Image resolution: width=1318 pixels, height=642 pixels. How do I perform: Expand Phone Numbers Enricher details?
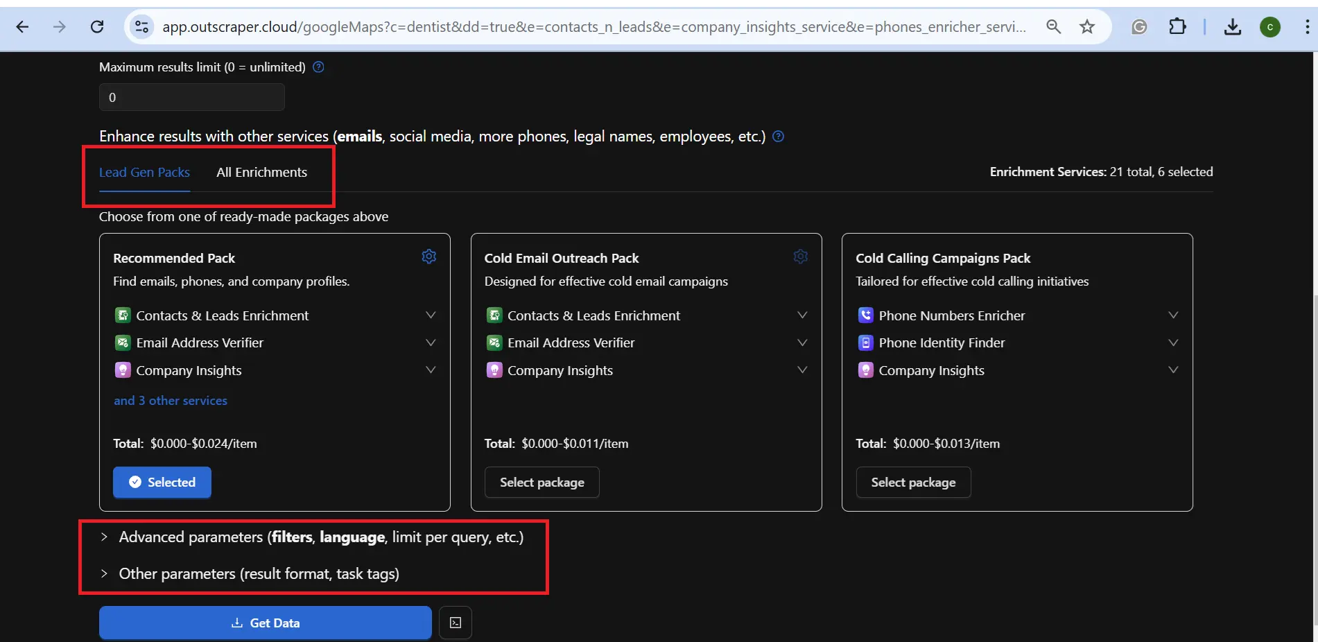pyautogui.click(x=1172, y=315)
